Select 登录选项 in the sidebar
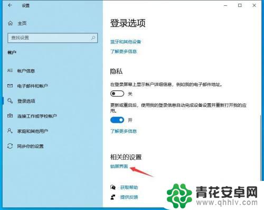264x210 pixels. [26, 101]
